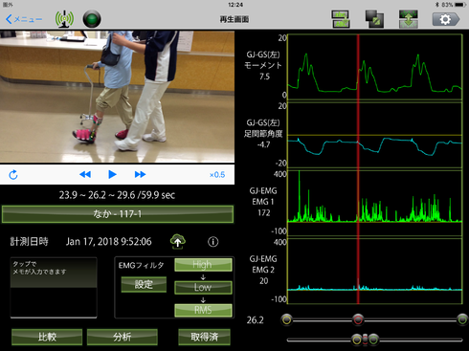Upload data with the cloud icon

[x=178, y=242]
